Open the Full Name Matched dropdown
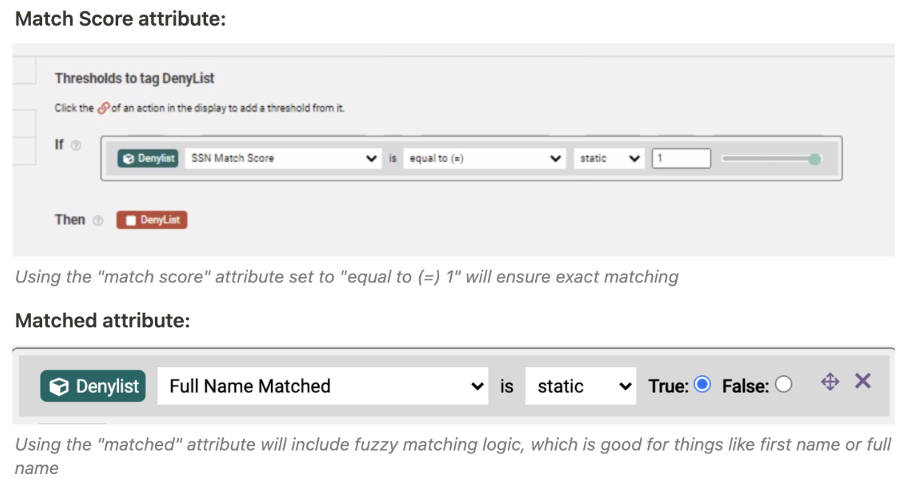Viewport: 908px width, 494px height. pos(323,386)
